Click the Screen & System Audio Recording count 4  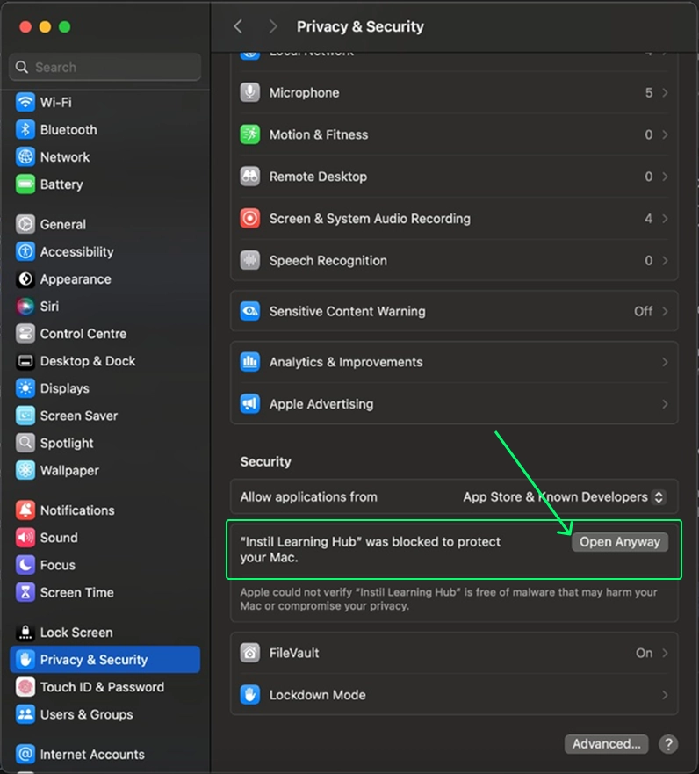pyautogui.click(x=649, y=219)
